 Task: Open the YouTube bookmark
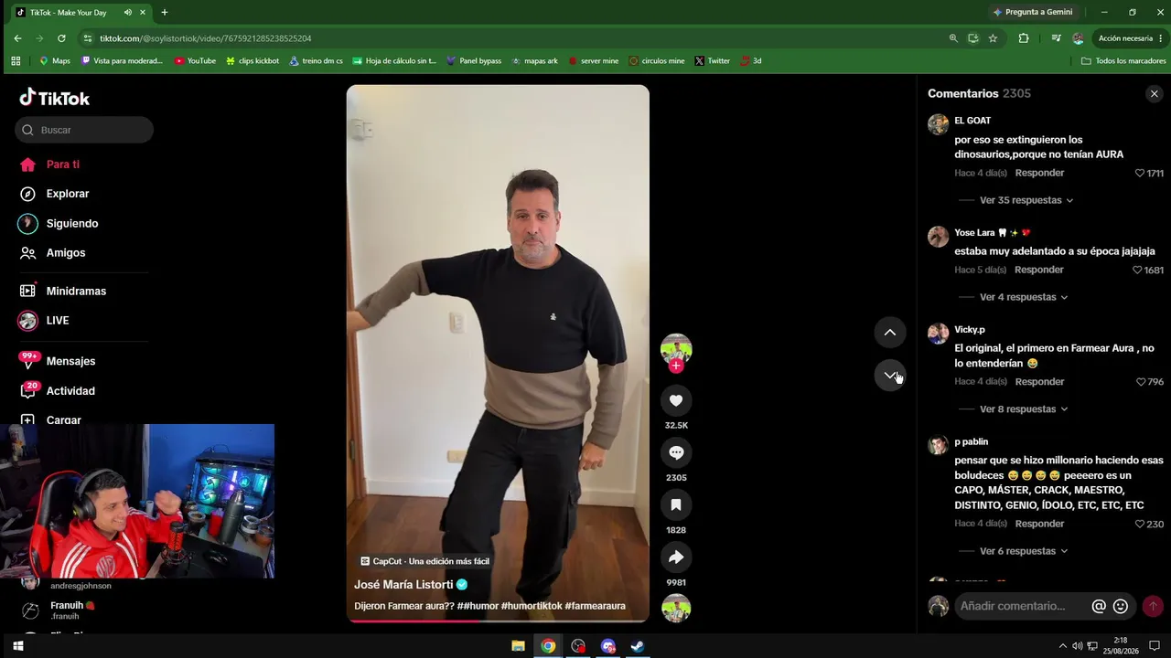[195, 61]
